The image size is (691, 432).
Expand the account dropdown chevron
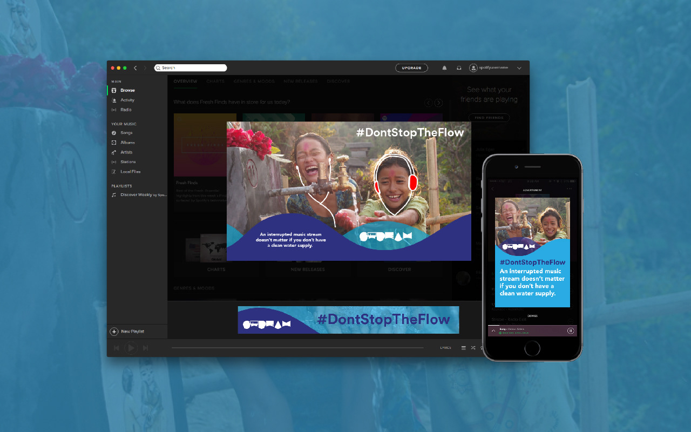[519, 68]
